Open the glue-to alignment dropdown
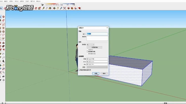The image size is (186, 104). click(x=91, y=45)
